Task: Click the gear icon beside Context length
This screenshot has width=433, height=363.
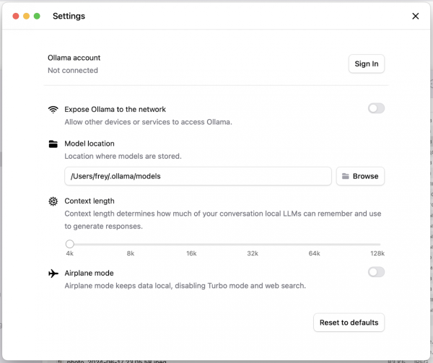Action: 53,201
